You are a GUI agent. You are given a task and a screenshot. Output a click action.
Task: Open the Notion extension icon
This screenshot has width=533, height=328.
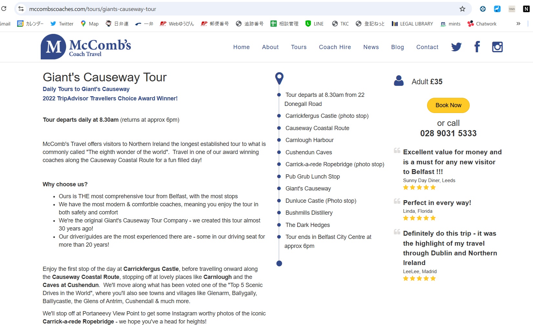(x=526, y=9)
